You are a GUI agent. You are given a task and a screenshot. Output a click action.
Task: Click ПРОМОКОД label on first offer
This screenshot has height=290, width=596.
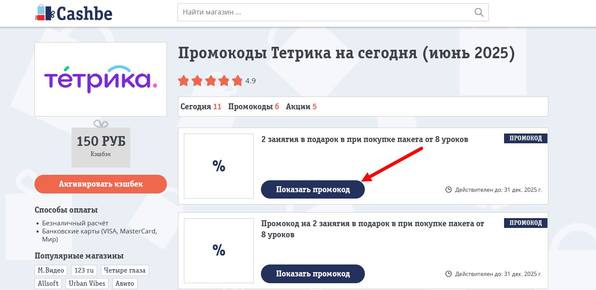(x=526, y=138)
